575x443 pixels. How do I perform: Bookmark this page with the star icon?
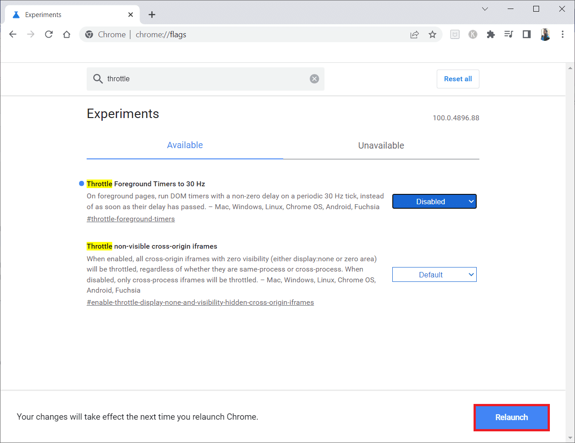pyautogui.click(x=432, y=35)
